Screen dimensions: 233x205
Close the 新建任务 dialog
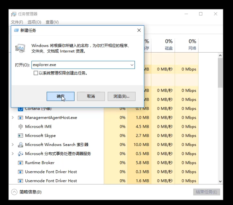click(x=139, y=30)
